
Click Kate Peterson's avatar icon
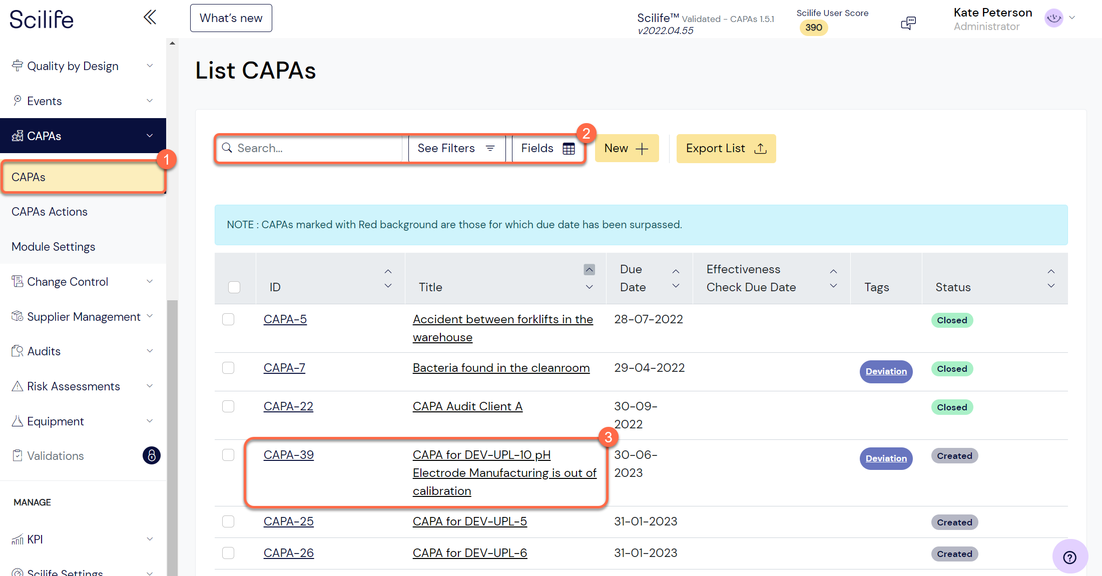coord(1053,18)
